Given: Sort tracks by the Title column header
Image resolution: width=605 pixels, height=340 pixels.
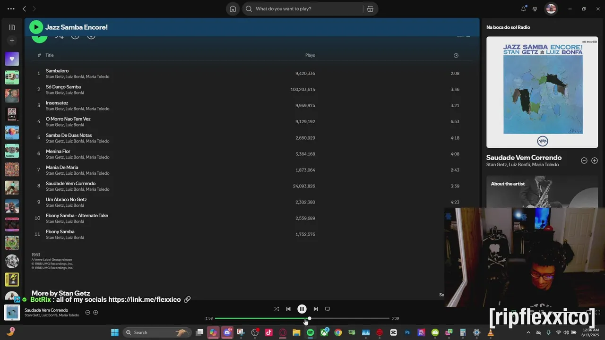Looking at the screenshot, I should (50, 55).
